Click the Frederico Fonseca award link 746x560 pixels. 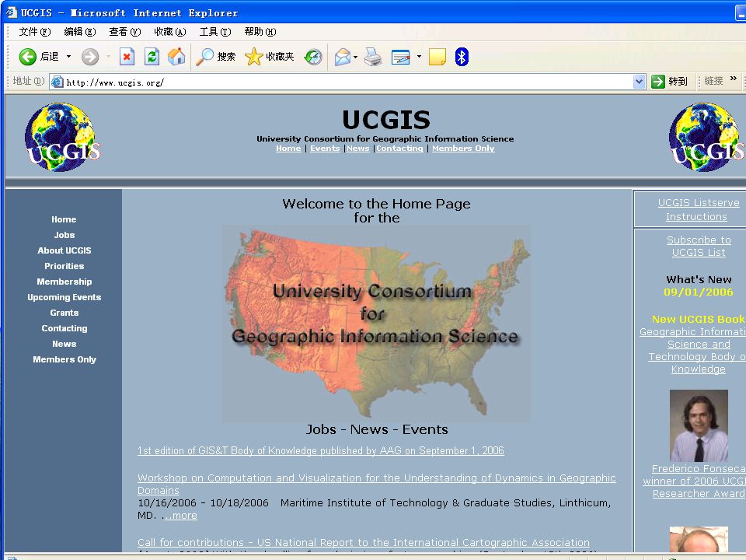695,481
